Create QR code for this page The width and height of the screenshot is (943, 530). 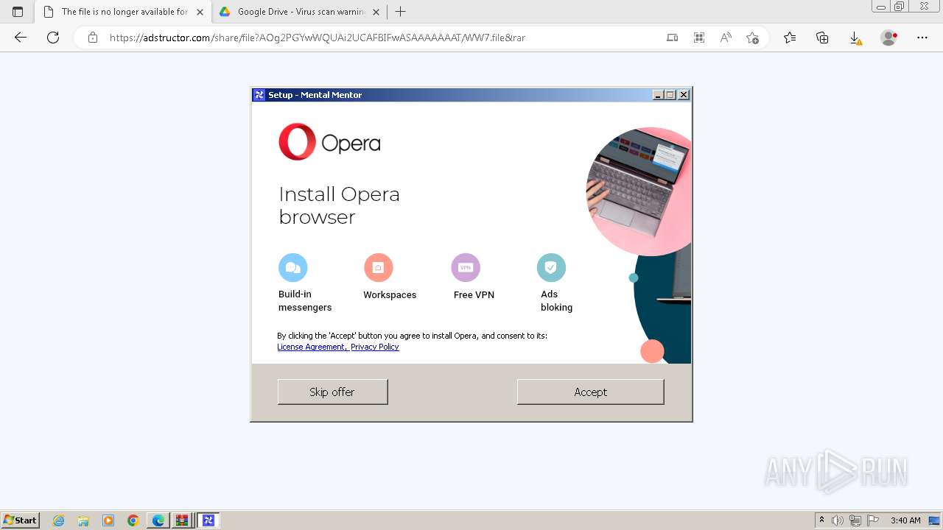(x=699, y=38)
